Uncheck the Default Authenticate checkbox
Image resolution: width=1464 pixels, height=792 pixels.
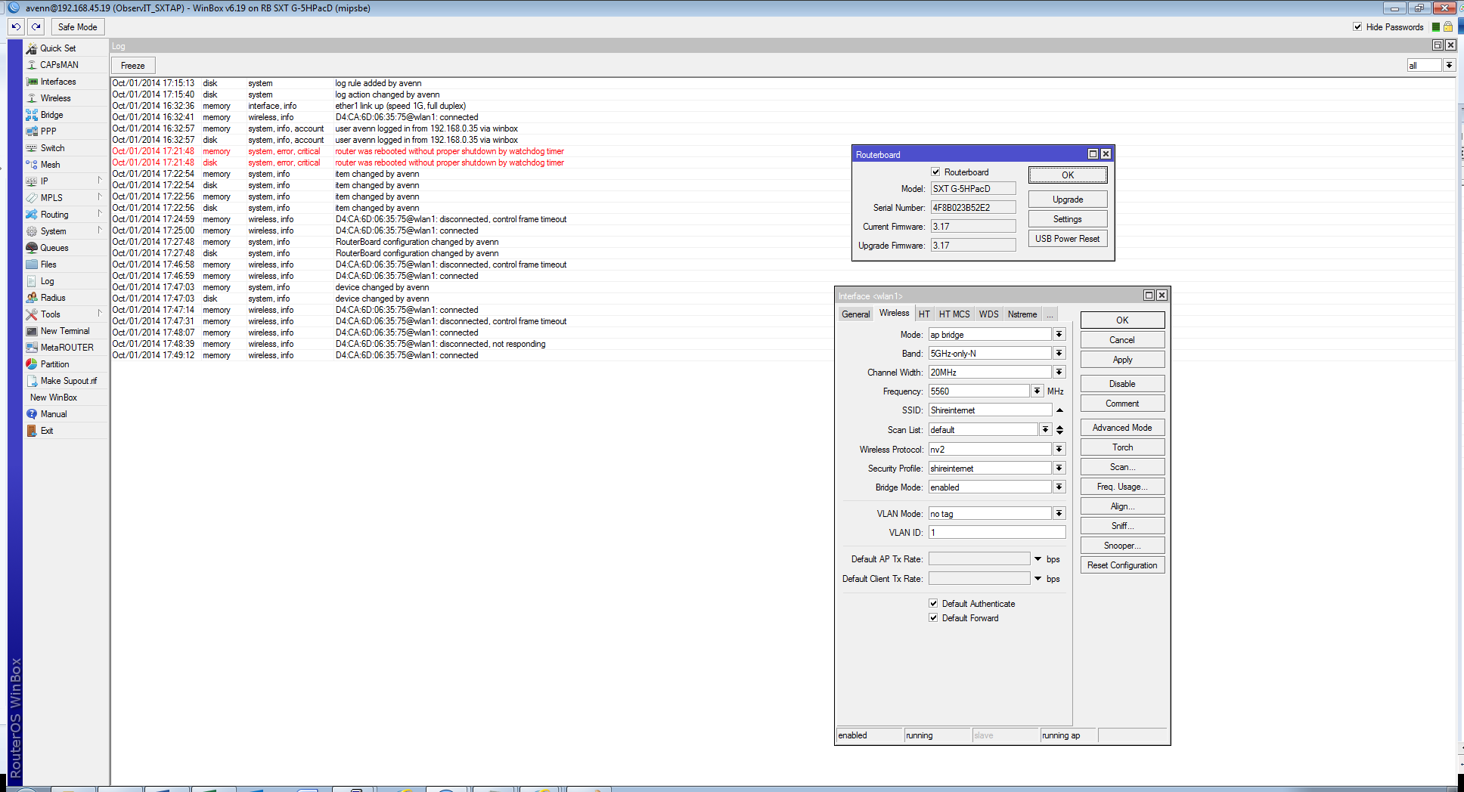(x=933, y=603)
